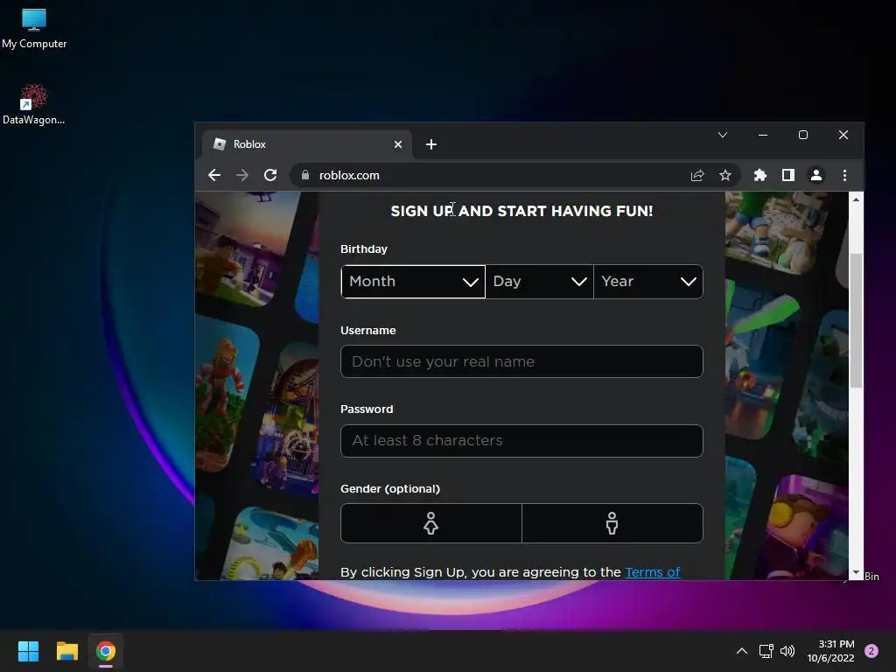Close the Chrome window
Screen dimensions: 896x672
[843, 135]
